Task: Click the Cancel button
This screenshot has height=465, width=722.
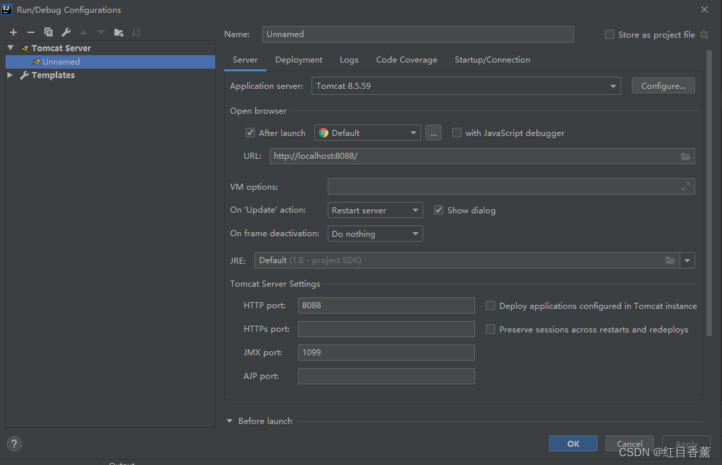Action: pos(629,444)
